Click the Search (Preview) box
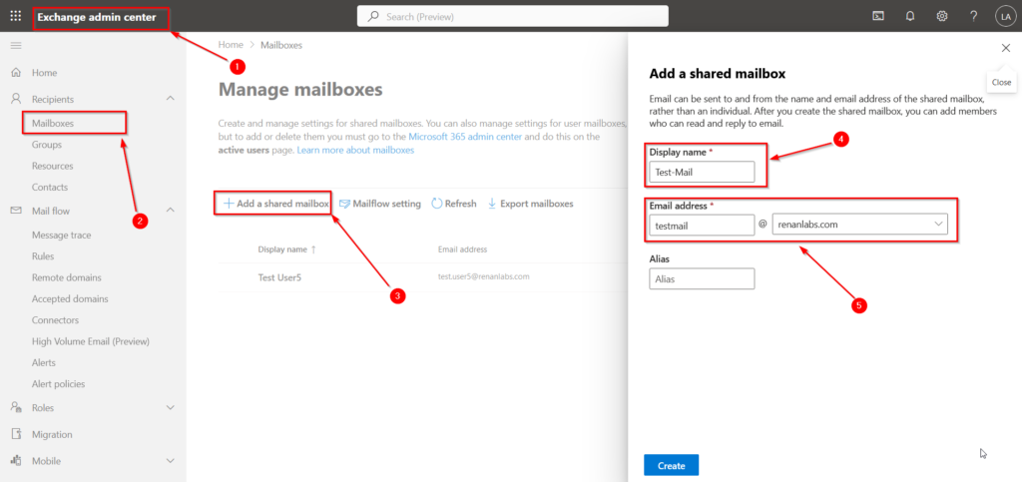 [512, 16]
